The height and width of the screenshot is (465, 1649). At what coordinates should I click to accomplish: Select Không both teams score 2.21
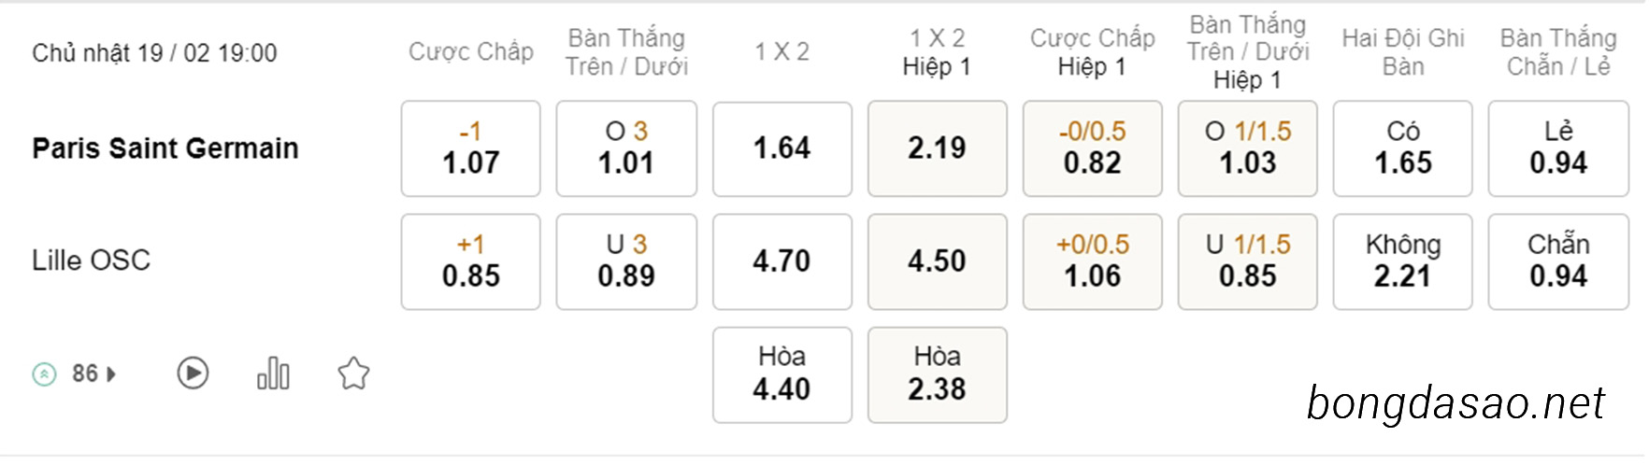[1403, 261]
